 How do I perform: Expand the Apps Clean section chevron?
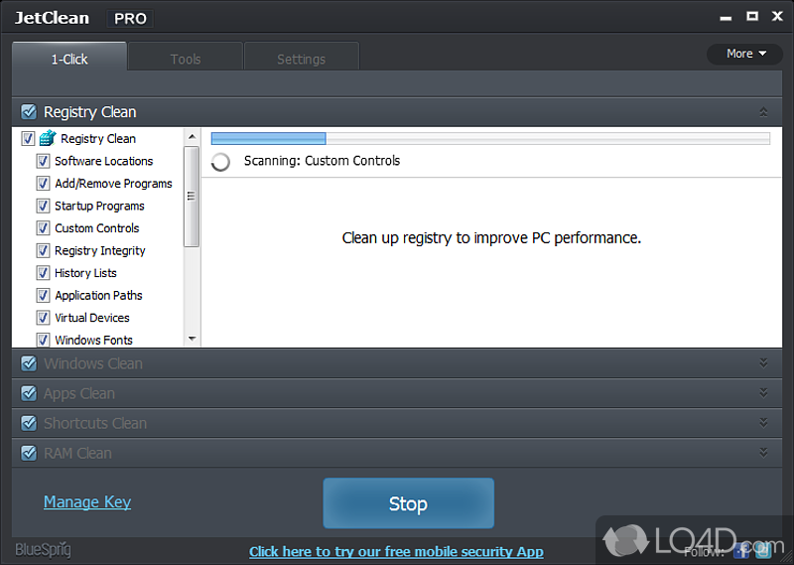coord(763,393)
